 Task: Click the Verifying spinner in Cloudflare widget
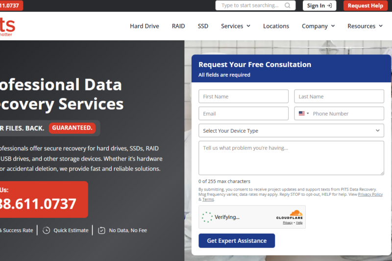pyautogui.click(x=207, y=217)
